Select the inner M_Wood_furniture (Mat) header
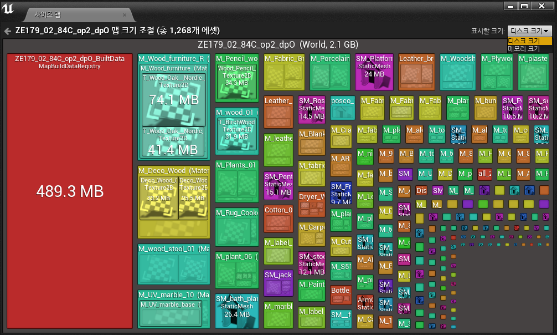The height and width of the screenshot is (335, 557). 174,68
